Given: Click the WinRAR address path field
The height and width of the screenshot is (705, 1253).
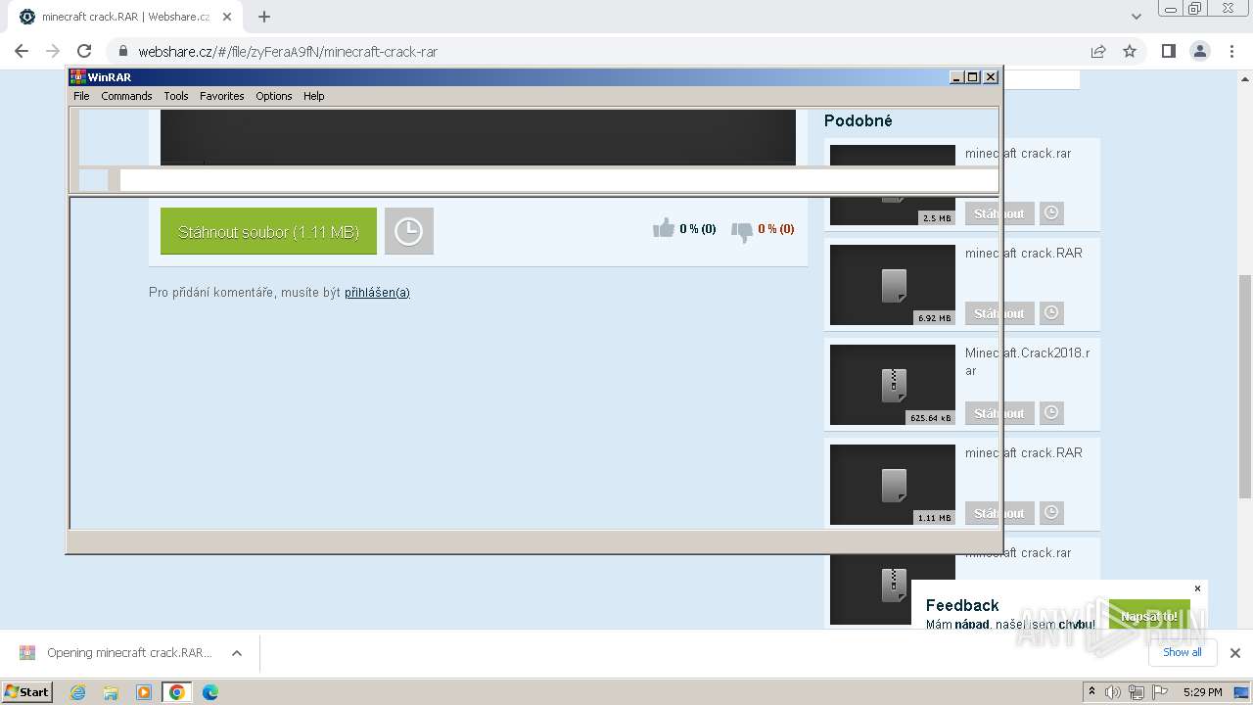Looking at the screenshot, I should (558, 180).
